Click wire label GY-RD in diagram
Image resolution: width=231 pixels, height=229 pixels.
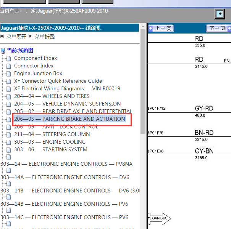pyautogui.click(x=204, y=109)
